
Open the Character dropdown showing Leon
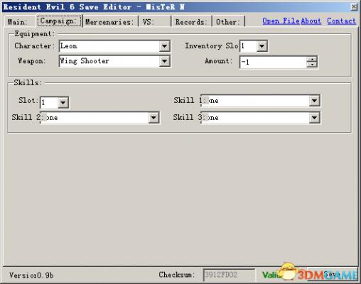point(165,46)
